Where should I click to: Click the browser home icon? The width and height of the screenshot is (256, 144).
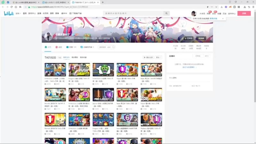point(16,7)
